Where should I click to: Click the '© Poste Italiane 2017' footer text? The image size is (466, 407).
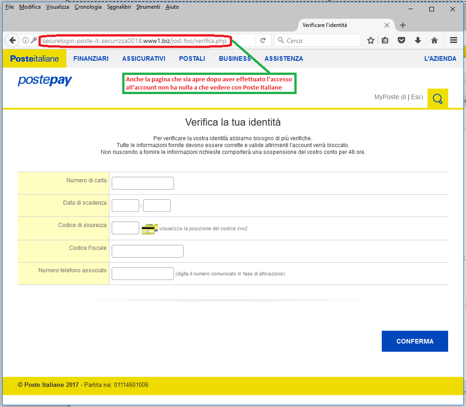48,385
